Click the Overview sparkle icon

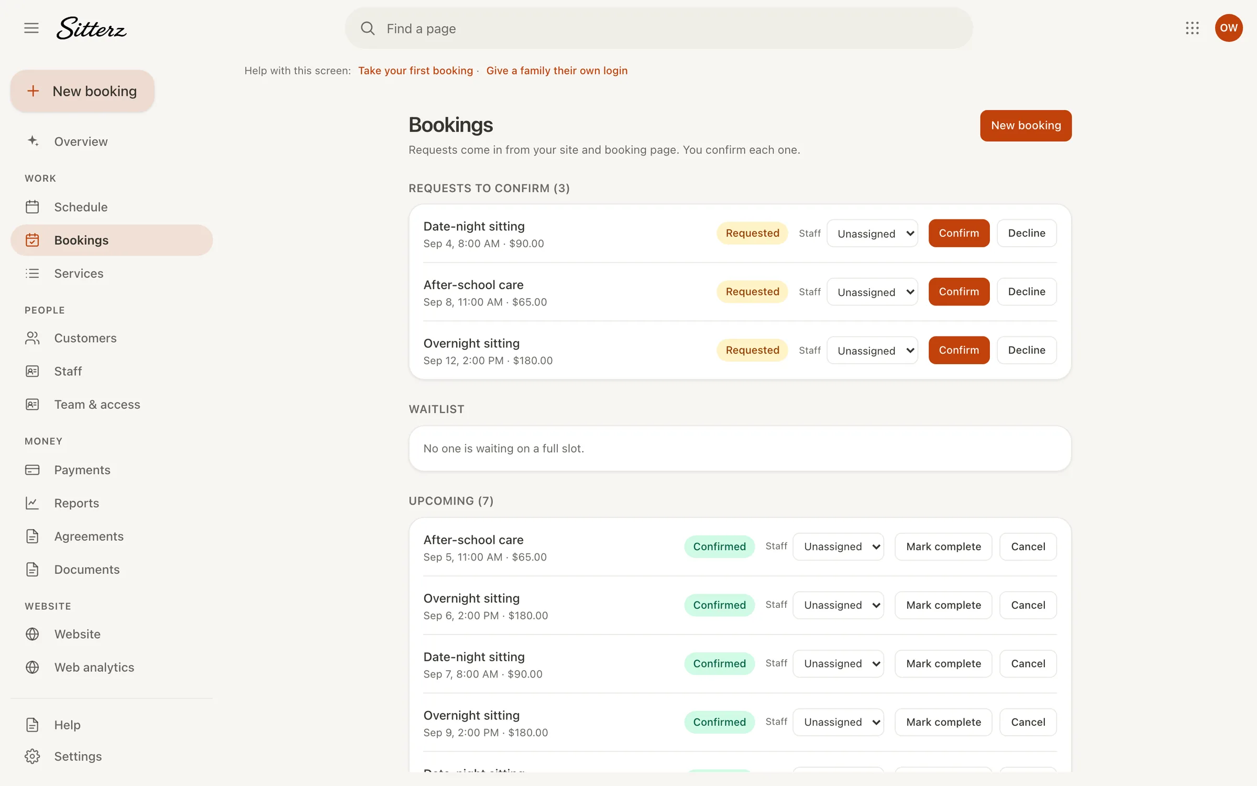pos(32,141)
